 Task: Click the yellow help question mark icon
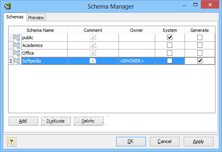(x=11, y=142)
